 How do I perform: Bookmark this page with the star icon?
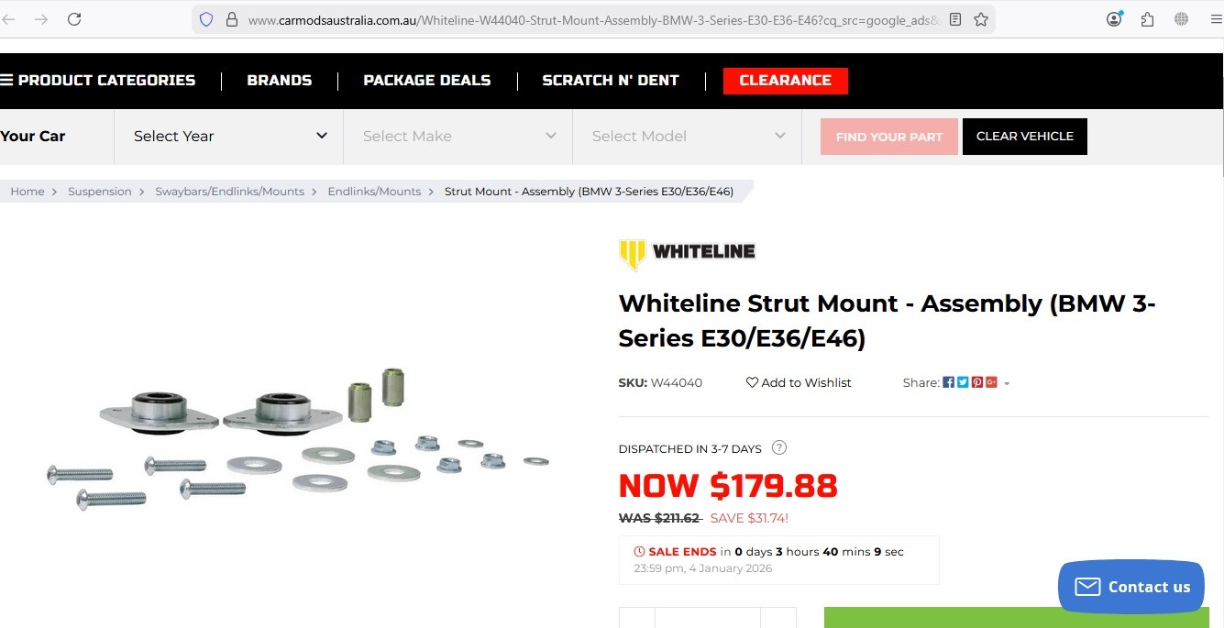click(981, 19)
